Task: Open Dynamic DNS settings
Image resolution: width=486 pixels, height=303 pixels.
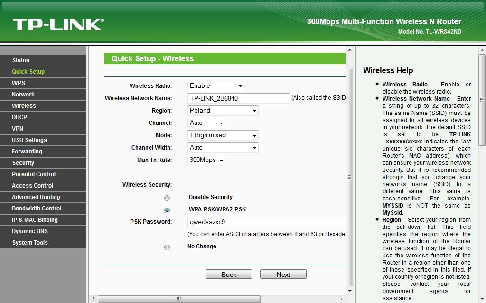Action: 43,231
